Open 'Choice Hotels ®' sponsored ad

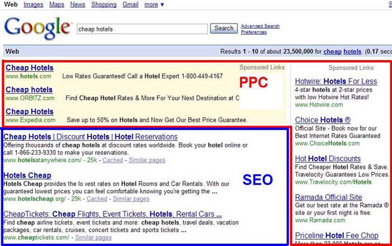point(323,120)
